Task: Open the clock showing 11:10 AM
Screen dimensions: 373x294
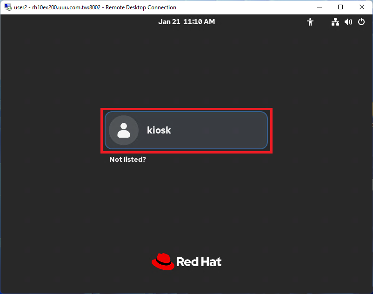Action: (199, 22)
